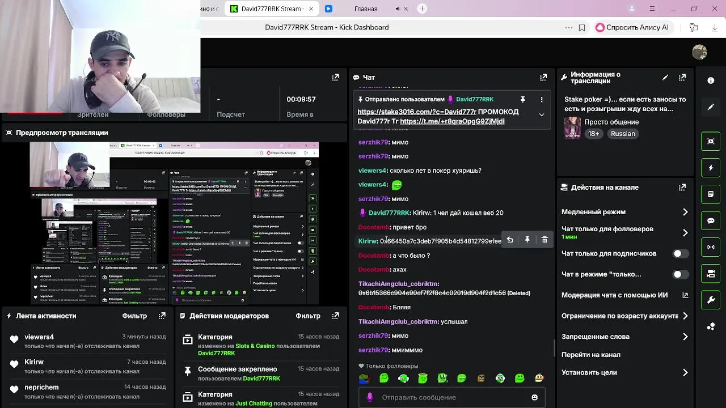Open the document notes icon in sidebar

(711, 194)
